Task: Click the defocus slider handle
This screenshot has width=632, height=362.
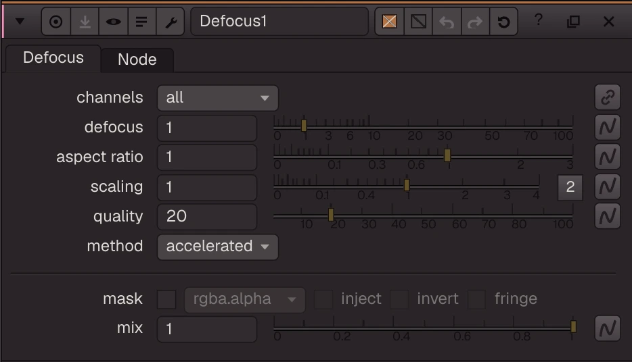Action: click(x=304, y=126)
